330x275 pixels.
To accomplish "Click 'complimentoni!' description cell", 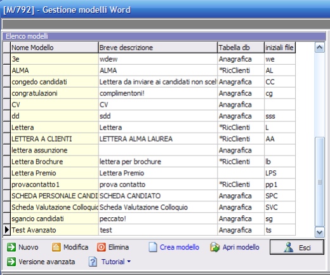I will pyautogui.click(x=158, y=93).
